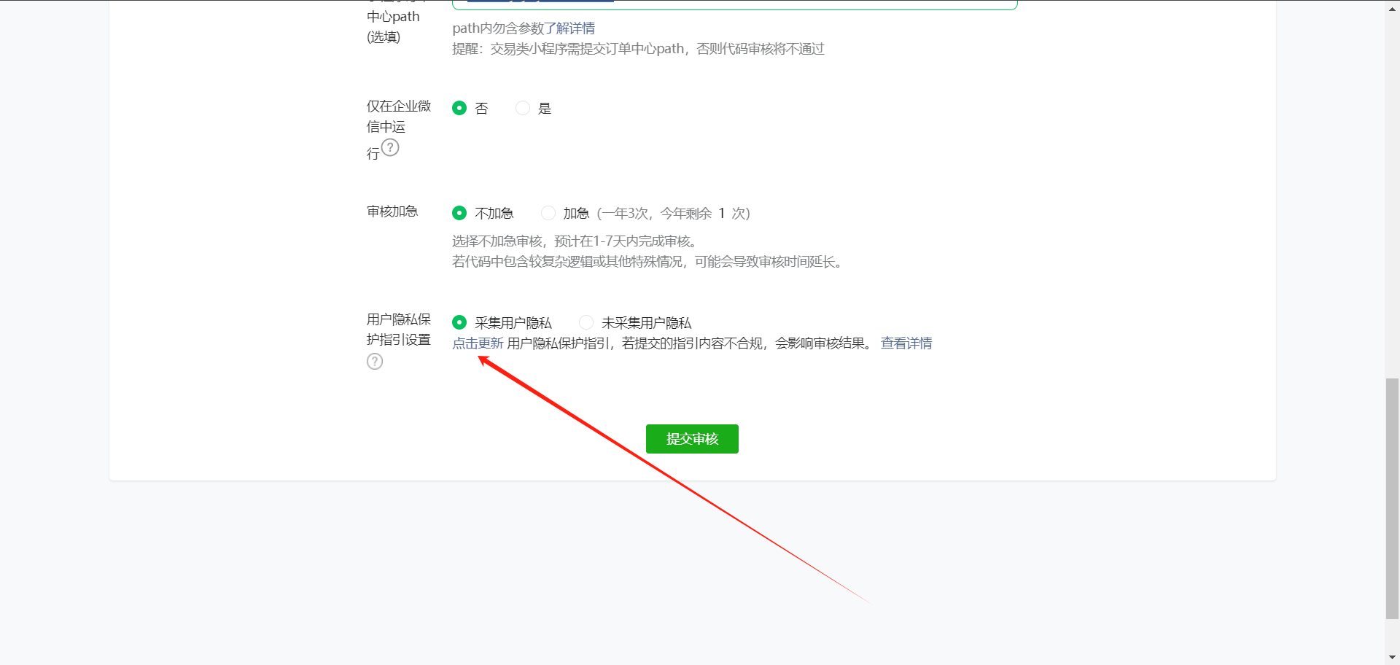The height and width of the screenshot is (665, 1400).
Task: Choose the 是 radio option
Action: pos(523,108)
